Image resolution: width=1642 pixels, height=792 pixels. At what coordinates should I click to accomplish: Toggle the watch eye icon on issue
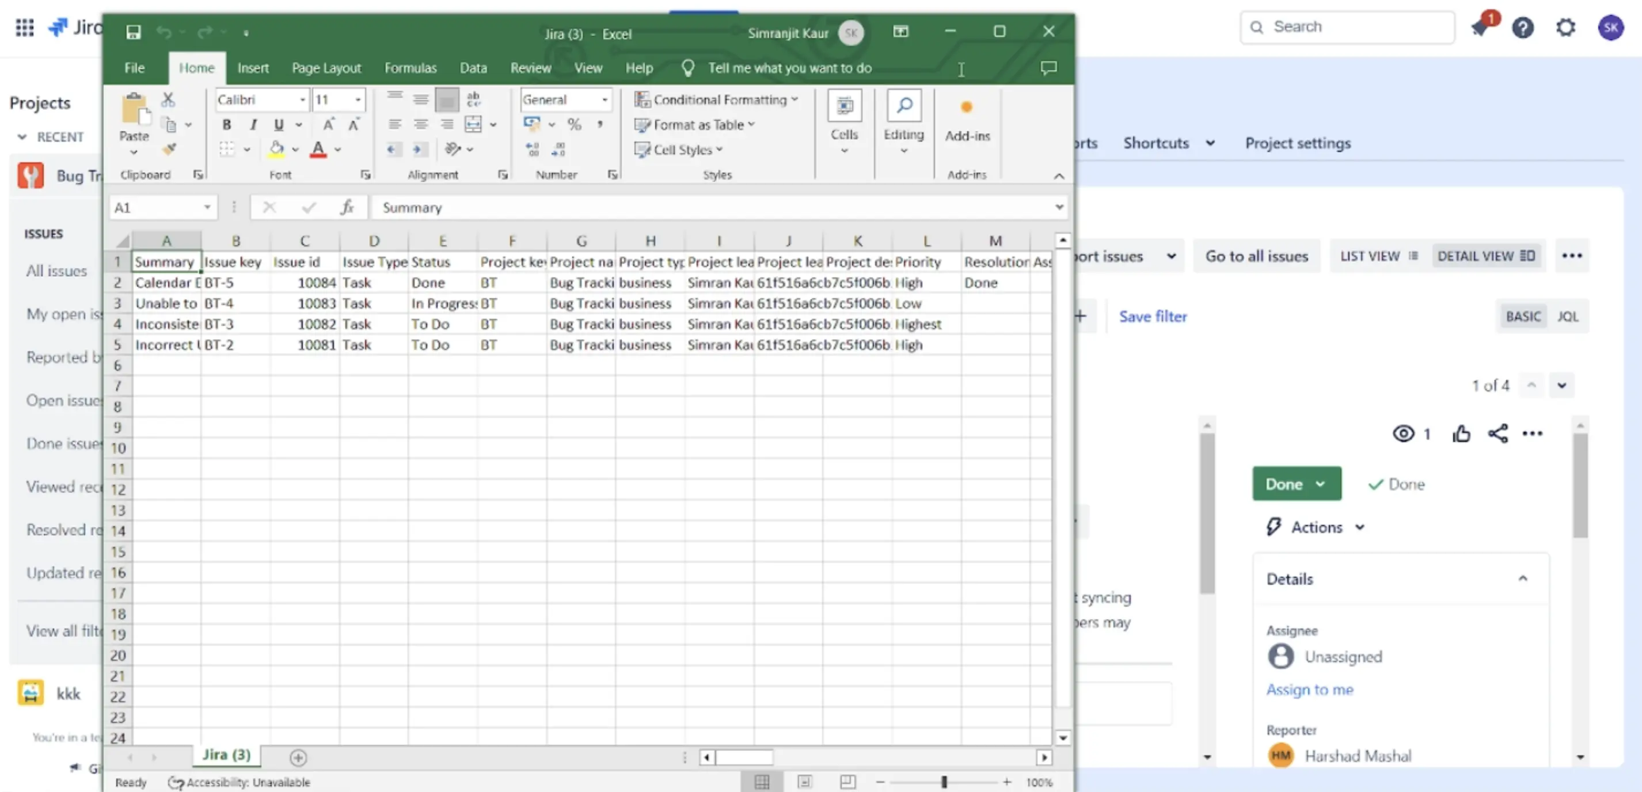tap(1403, 434)
